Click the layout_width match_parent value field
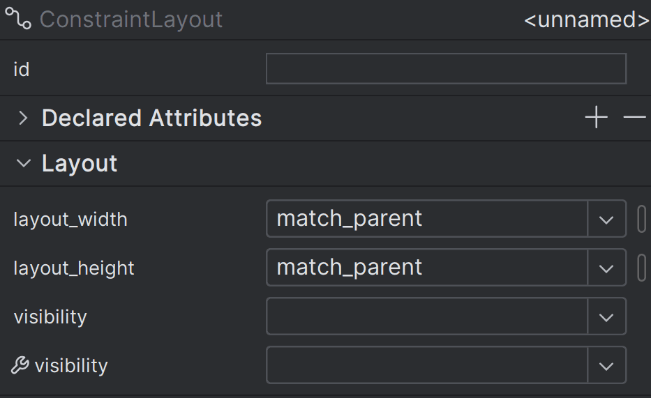Image resolution: width=651 pixels, height=398 pixels. click(427, 219)
